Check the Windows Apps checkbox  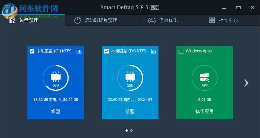point(181,51)
